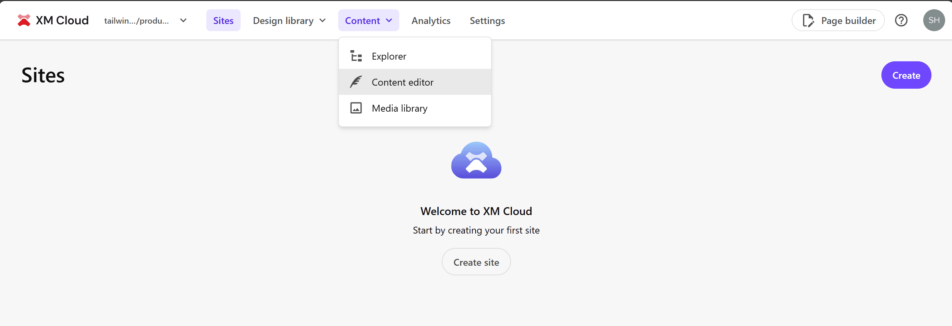The image size is (952, 326).
Task: Click the Explorer tree icon in the menu
Action: point(356,56)
